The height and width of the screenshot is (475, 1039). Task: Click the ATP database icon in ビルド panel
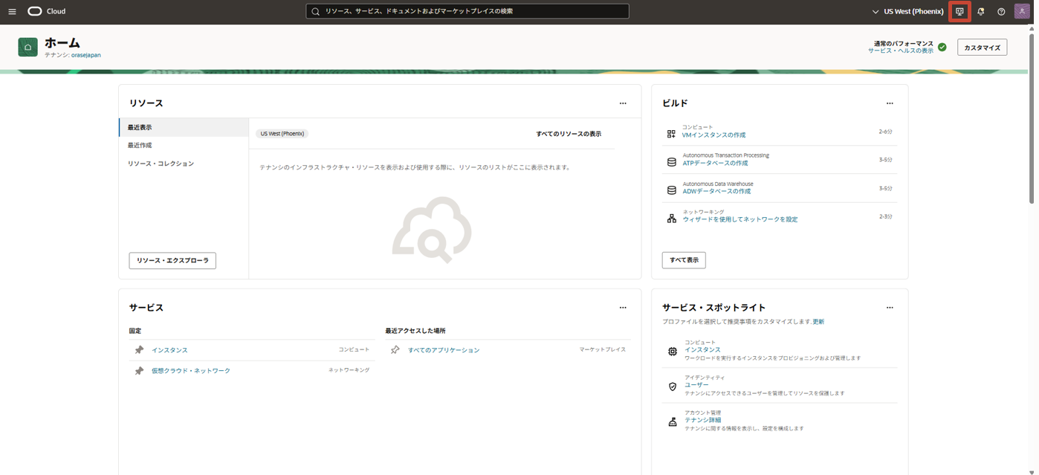pos(671,159)
